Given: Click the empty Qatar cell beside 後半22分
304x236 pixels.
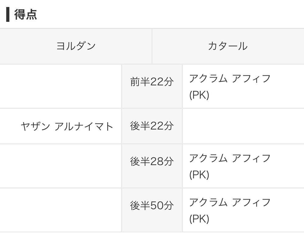Looking at the screenshot, I should (x=243, y=126).
